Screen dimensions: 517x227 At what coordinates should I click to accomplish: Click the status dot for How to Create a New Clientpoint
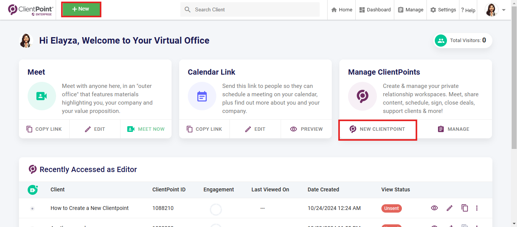[32, 208]
